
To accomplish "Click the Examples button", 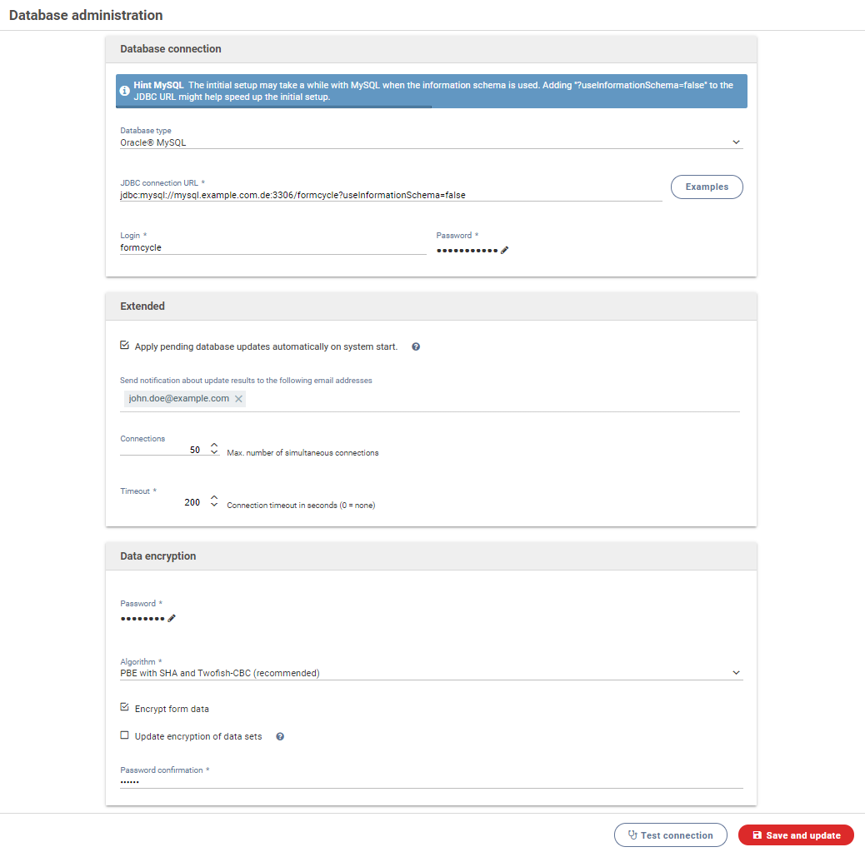I will click(707, 187).
